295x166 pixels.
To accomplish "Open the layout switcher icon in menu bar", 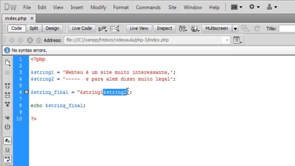I will (x=236, y=7).
